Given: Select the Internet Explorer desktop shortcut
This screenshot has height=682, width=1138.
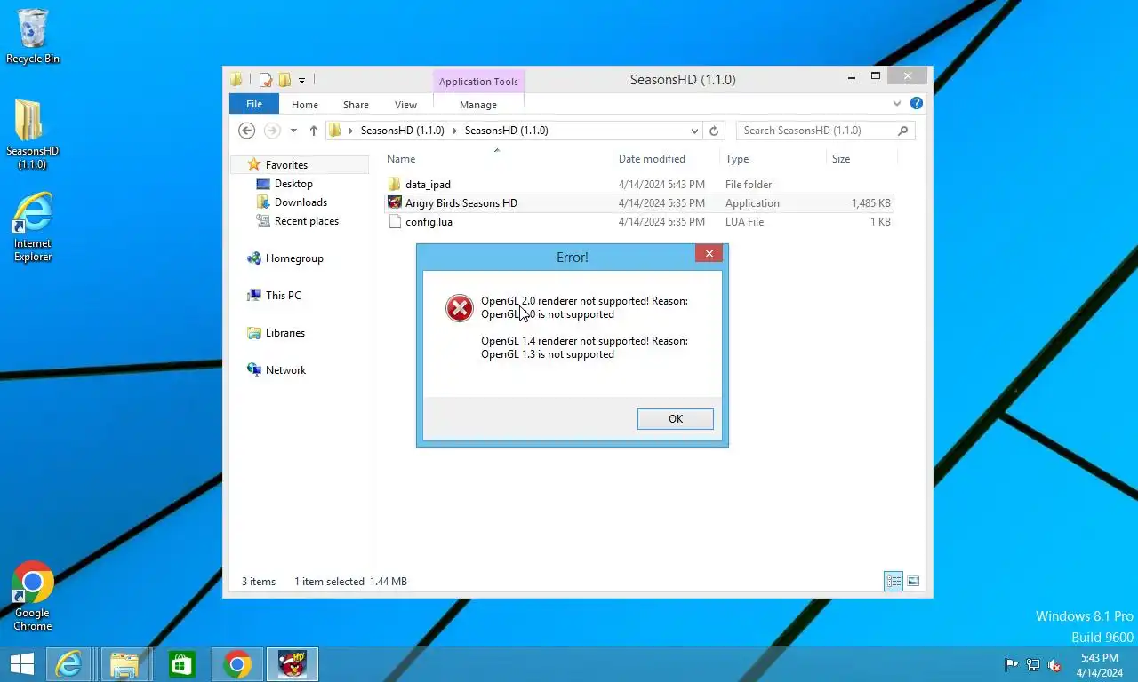Looking at the screenshot, I should pos(33,227).
